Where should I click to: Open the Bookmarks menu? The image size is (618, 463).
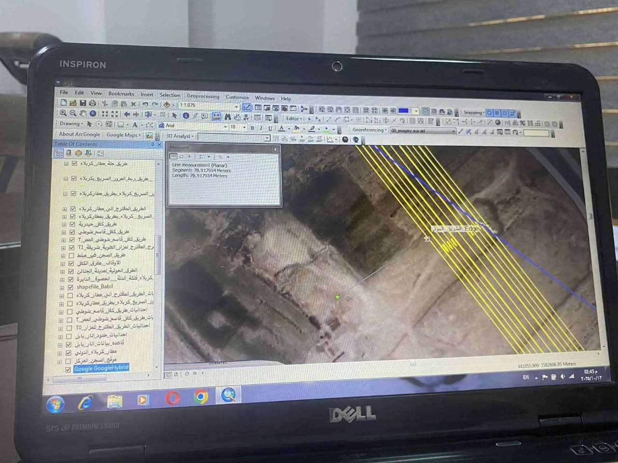click(121, 94)
